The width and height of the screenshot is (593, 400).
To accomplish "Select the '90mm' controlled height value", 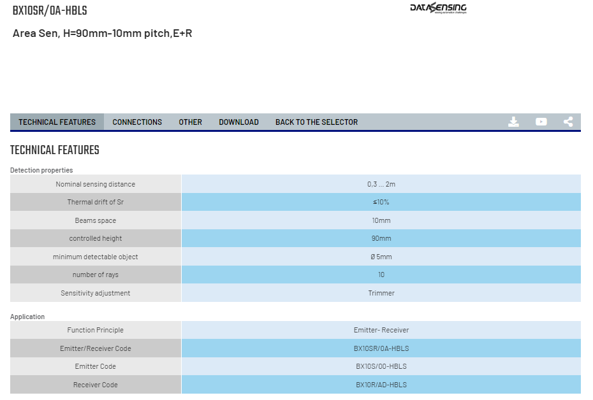I will (x=381, y=238).
